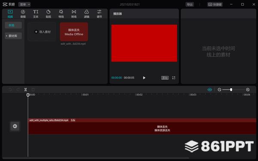Image resolution: width=258 pixels, height=161 pixels.
Task: Open the 快捷键 shortcuts button
Action: coord(215,4)
